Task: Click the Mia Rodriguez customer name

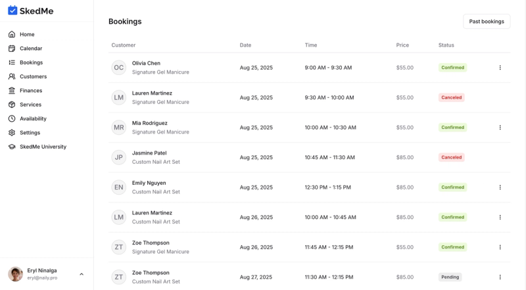Action: point(150,123)
